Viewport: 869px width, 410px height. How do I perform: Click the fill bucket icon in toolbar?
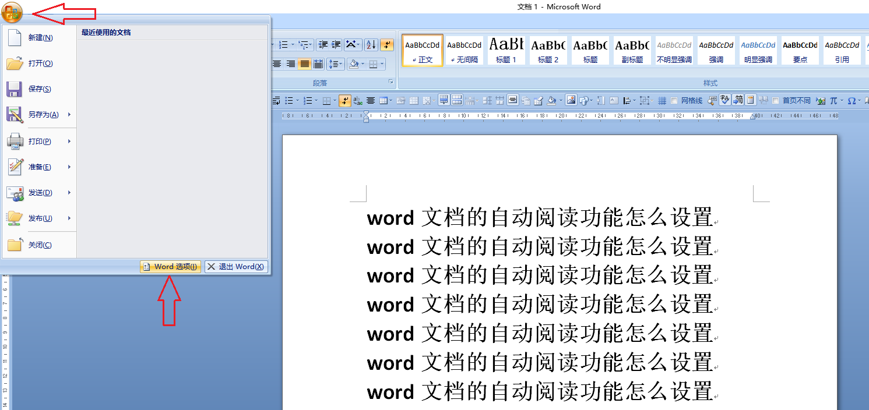pyautogui.click(x=551, y=101)
